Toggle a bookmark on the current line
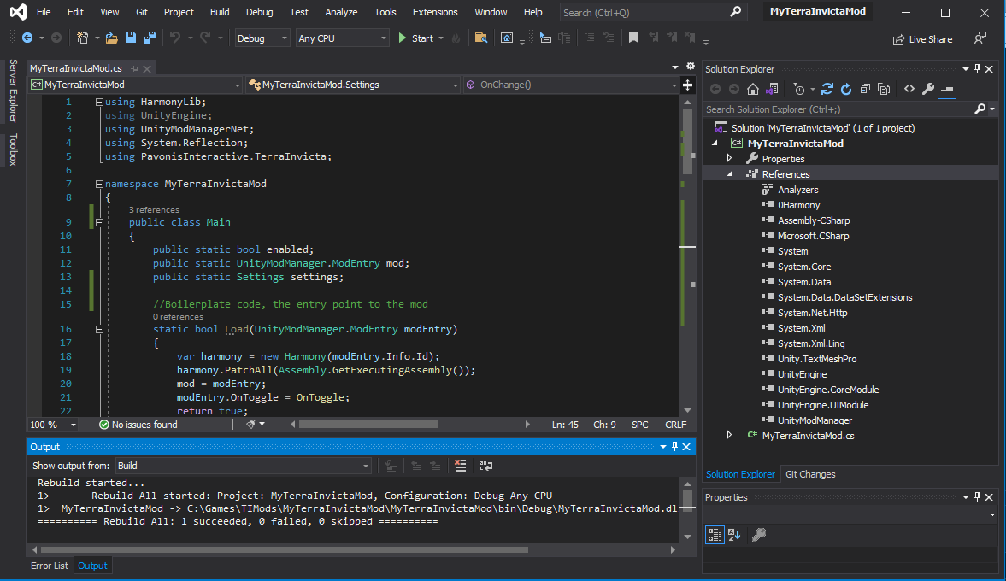This screenshot has width=1006, height=581. click(633, 38)
